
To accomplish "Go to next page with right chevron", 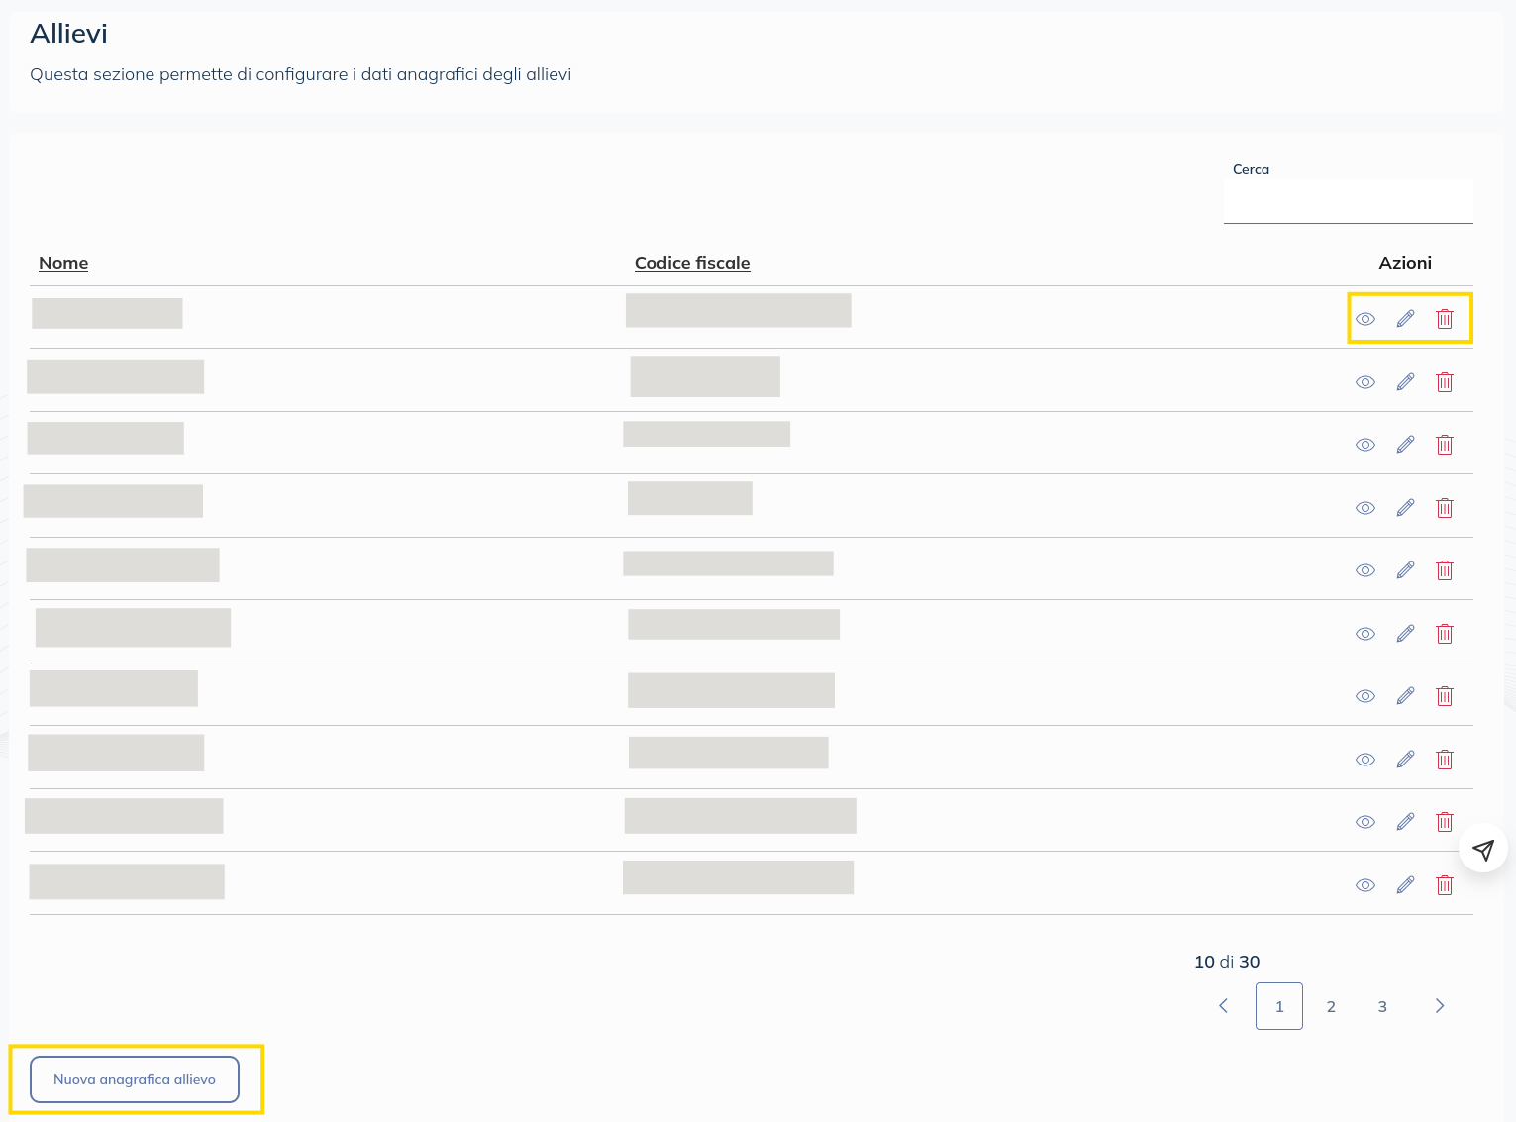I will click(1440, 1006).
